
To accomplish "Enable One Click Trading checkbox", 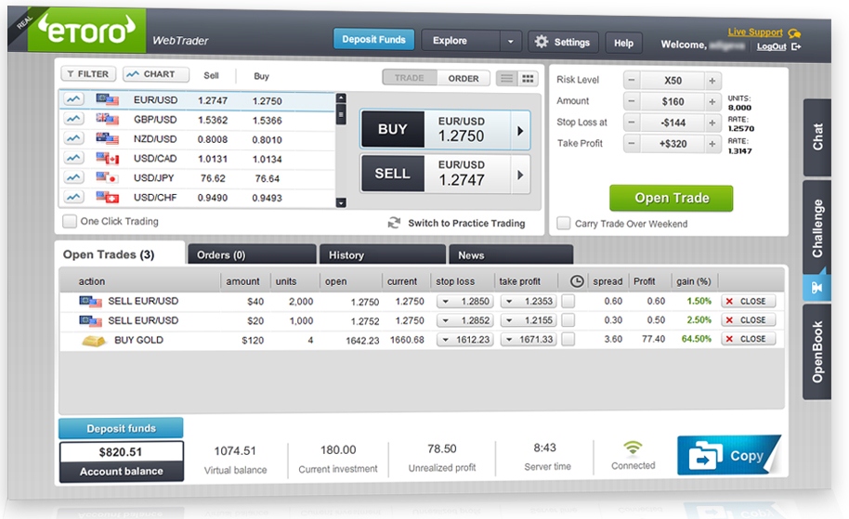I will 70,221.
